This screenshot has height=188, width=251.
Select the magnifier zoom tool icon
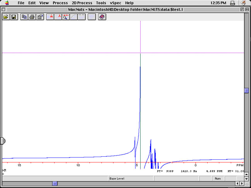click(x=66, y=17)
